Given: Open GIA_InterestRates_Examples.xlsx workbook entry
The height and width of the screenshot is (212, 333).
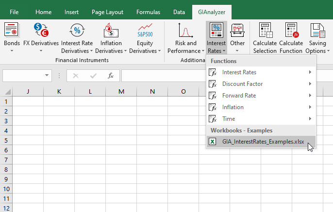Looking at the screenshot, I should (261, 142).
